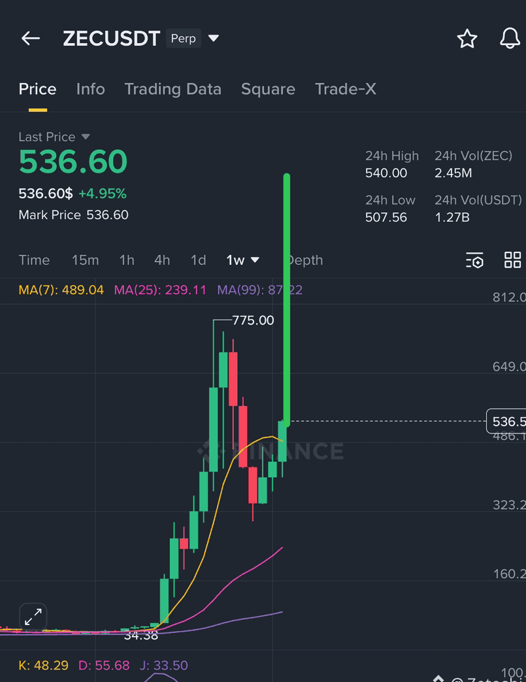Tap the 24h Vol(USDT) value 1.27B
Image resolution: width=526 pixels, height=682 pixels.
coord(452,217)
